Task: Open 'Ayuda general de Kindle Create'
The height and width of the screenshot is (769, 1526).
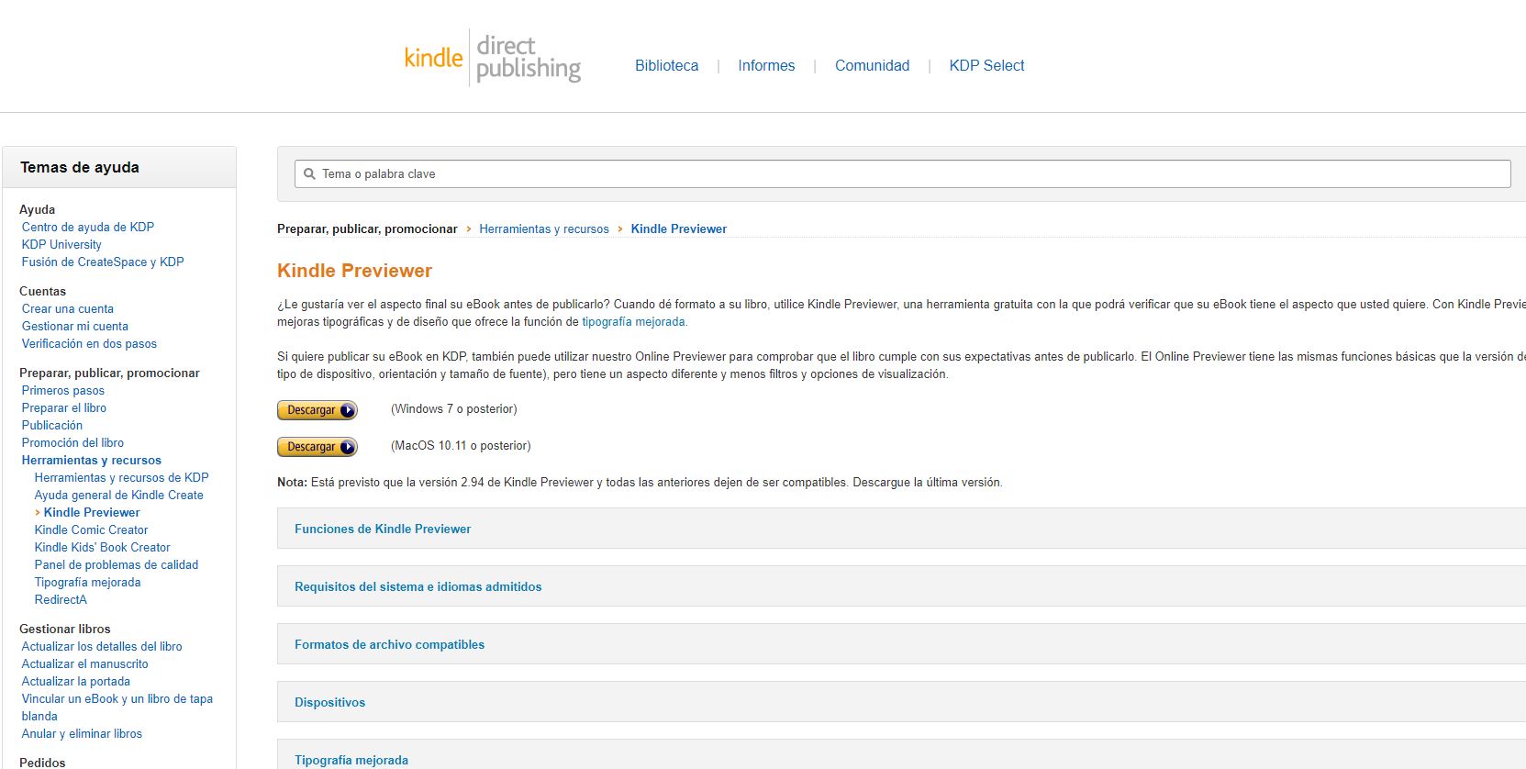Action: (119, 495)
